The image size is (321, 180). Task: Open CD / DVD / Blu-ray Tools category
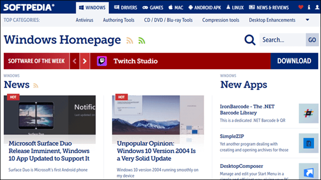(168, 20)
